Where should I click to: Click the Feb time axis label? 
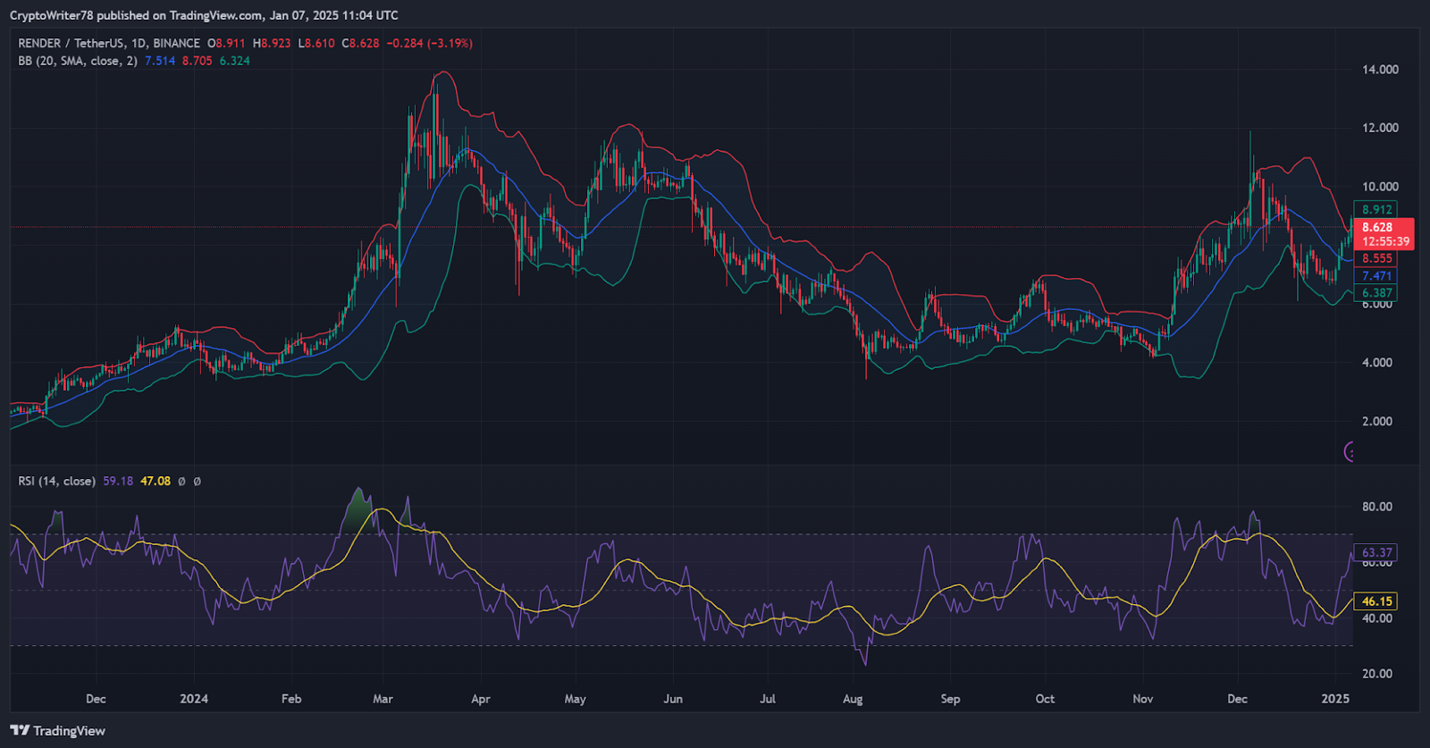[291, 699]
